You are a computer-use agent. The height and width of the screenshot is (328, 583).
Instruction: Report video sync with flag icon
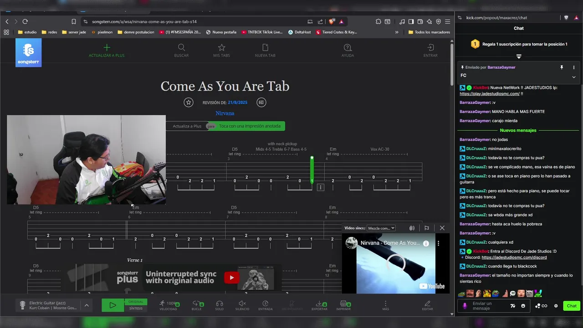[427, 228]
